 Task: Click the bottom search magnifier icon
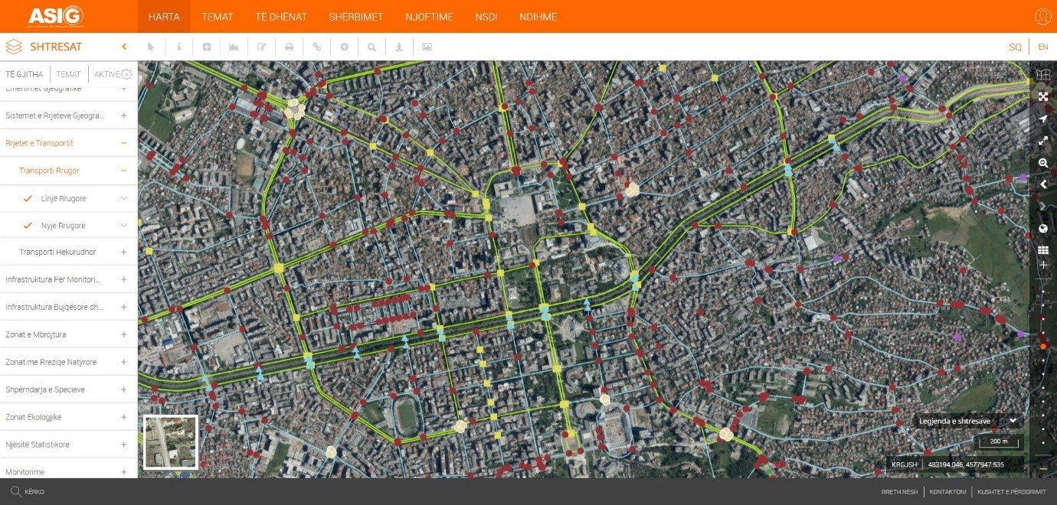15,491
